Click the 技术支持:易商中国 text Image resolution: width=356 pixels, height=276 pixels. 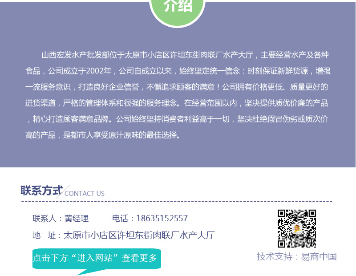296,256
